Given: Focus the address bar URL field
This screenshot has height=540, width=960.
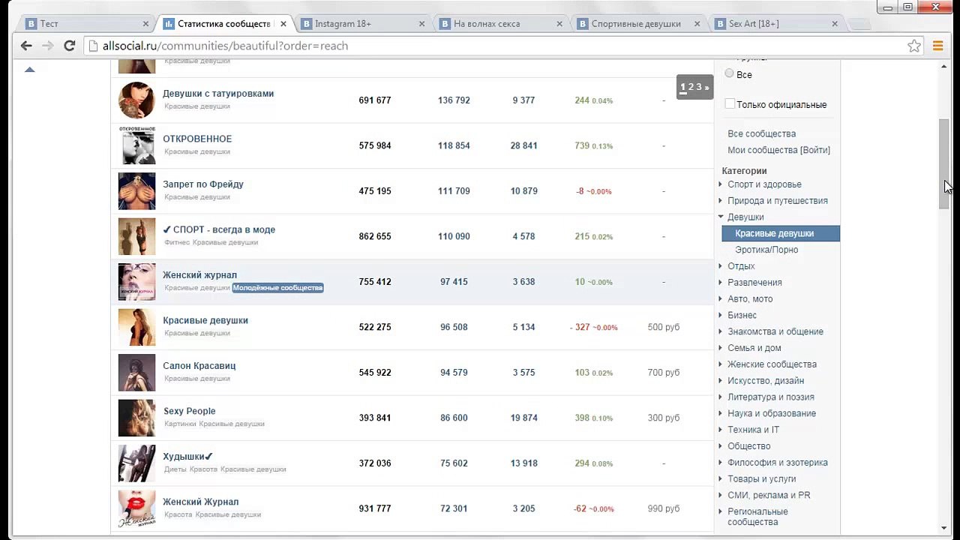Looking at the screenshot, I should point(495,46).
